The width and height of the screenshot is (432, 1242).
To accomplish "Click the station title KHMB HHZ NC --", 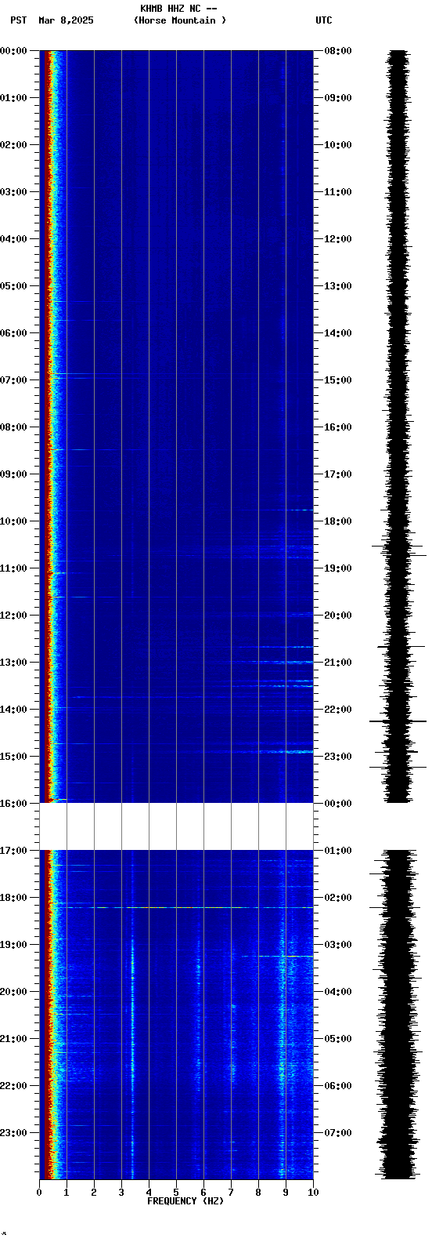I will pos(178,9).
